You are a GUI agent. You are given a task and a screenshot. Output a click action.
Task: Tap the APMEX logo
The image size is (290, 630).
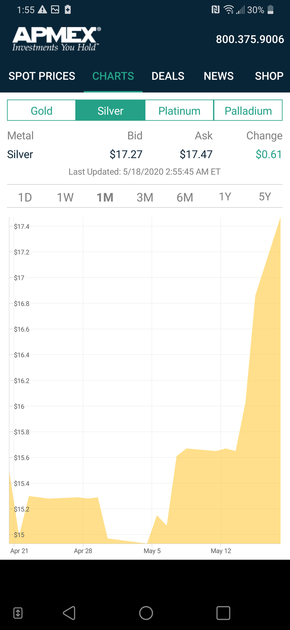(x=56, y=39)
